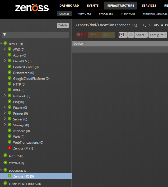This screenshot has width=168, height=187.
Task: Click green status check beside Ping
Action: tap(10, 101)
